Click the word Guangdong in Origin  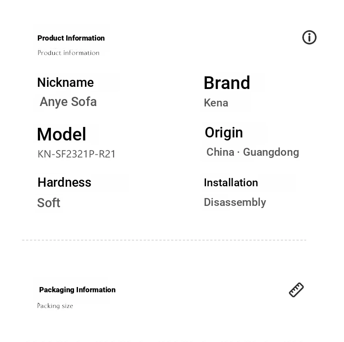[271, 153]
